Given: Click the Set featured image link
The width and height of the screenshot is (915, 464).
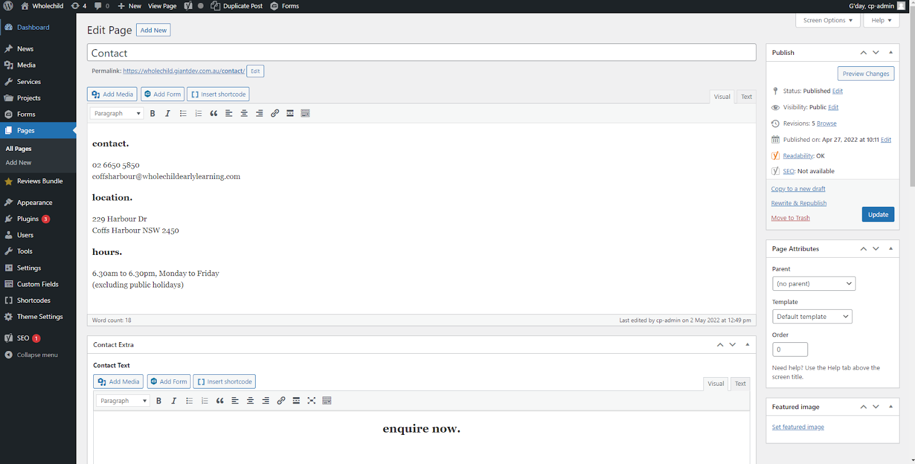Looking at the screenshot, I should click(798, 427).
